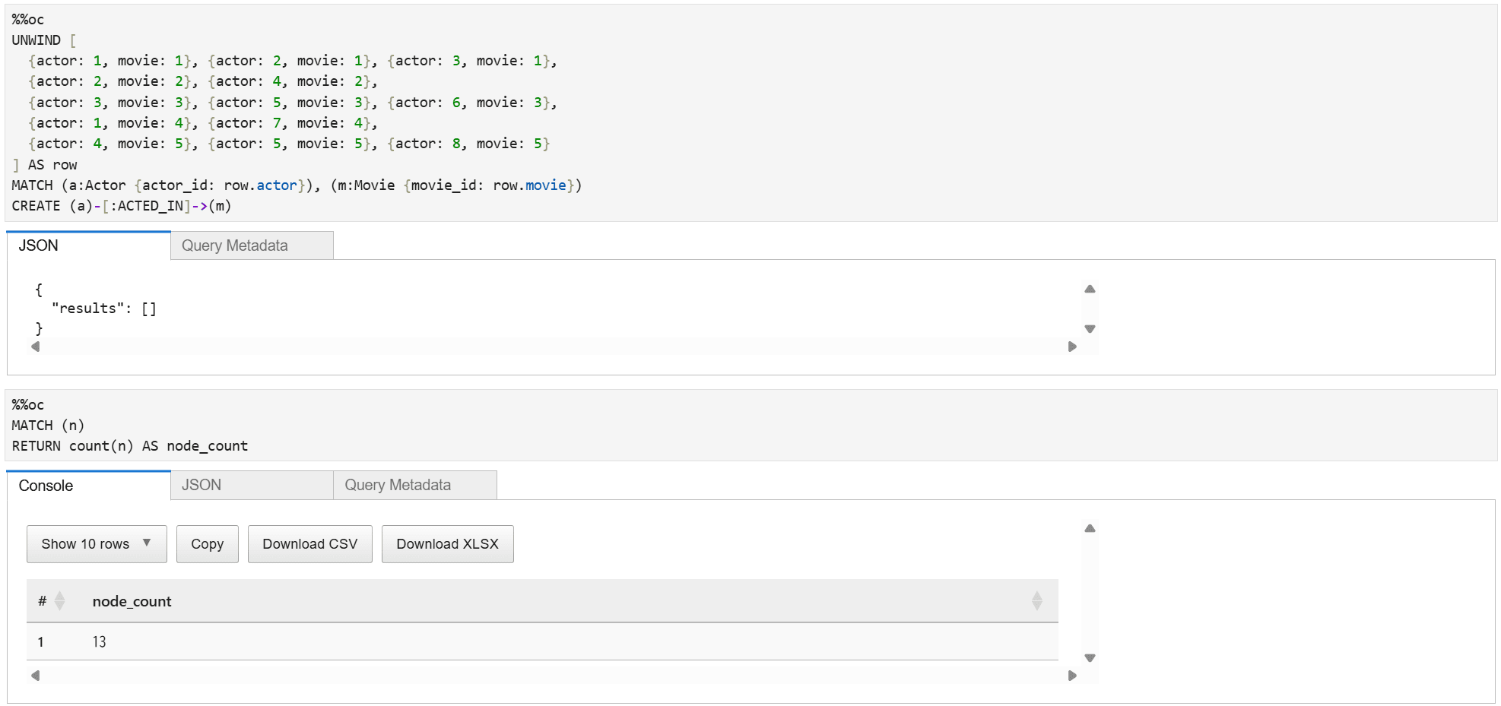Switch to the first cell's Query Metadata tab

point(252,245)
